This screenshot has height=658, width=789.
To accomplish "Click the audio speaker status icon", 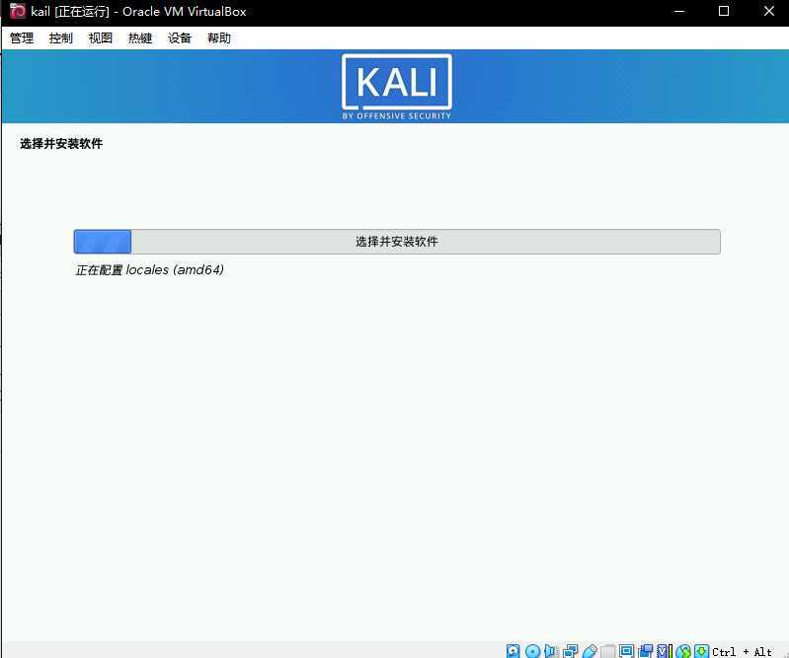I will [551, 651].
